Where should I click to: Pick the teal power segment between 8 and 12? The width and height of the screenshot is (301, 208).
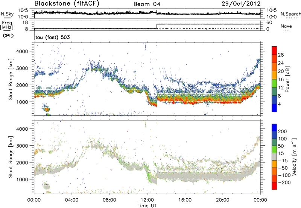coord(274,92)
